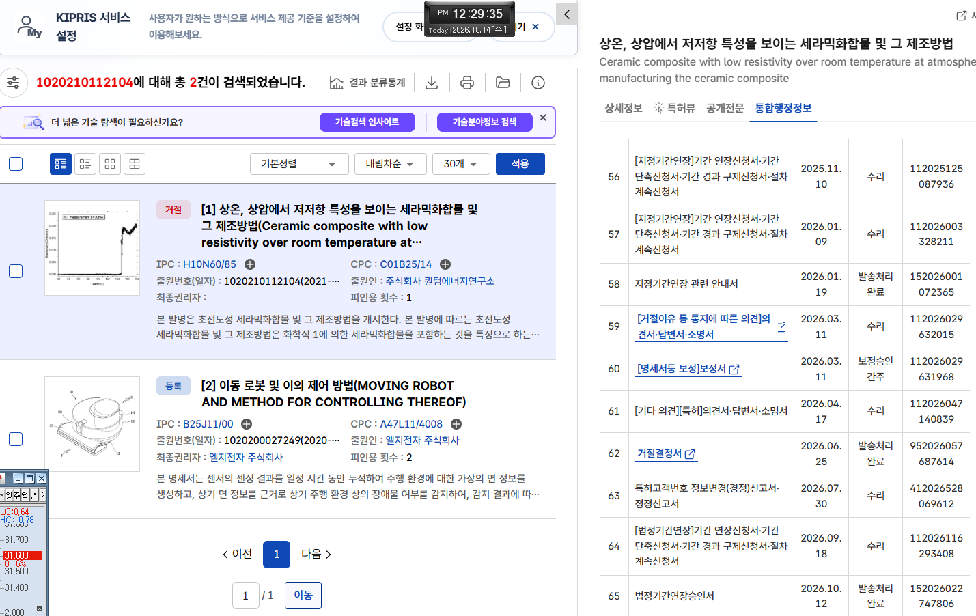This screenshot has width=976, height=616.
Task: Close the technology search suggestion banner
Action: pos(543,117)
